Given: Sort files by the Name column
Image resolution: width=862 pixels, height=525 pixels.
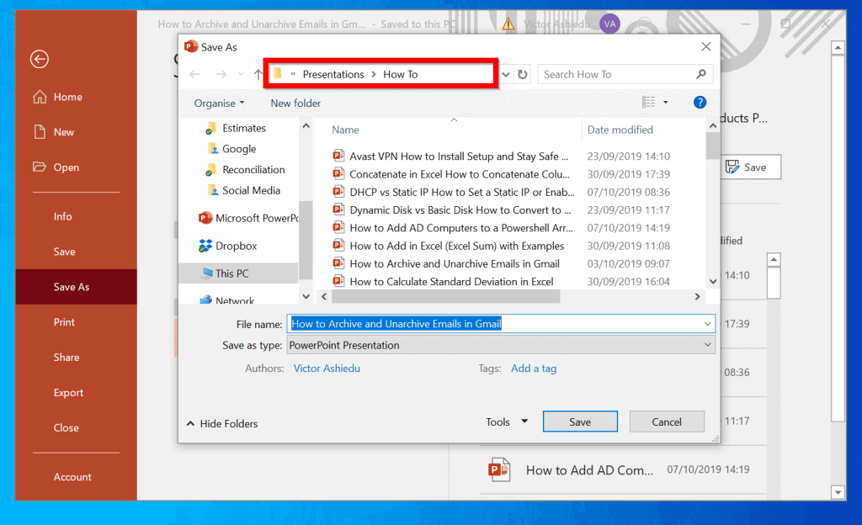Looking at the screenshot, I should 345,130.
